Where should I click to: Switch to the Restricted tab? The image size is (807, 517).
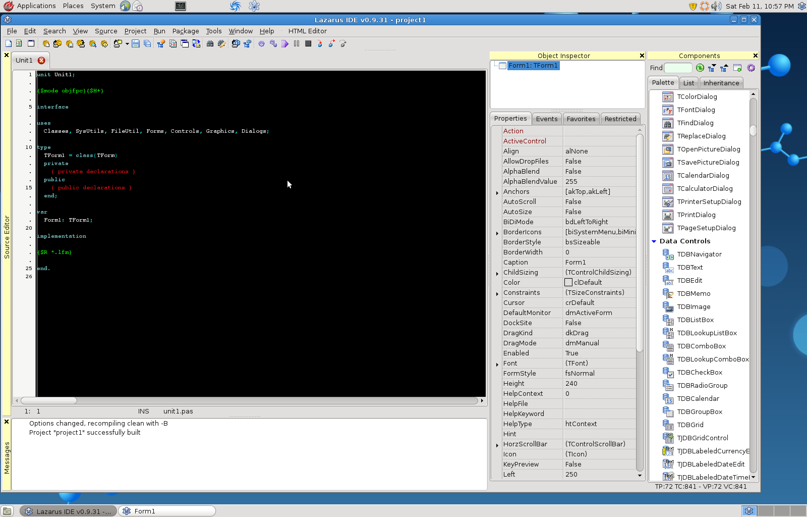[620, 119]
